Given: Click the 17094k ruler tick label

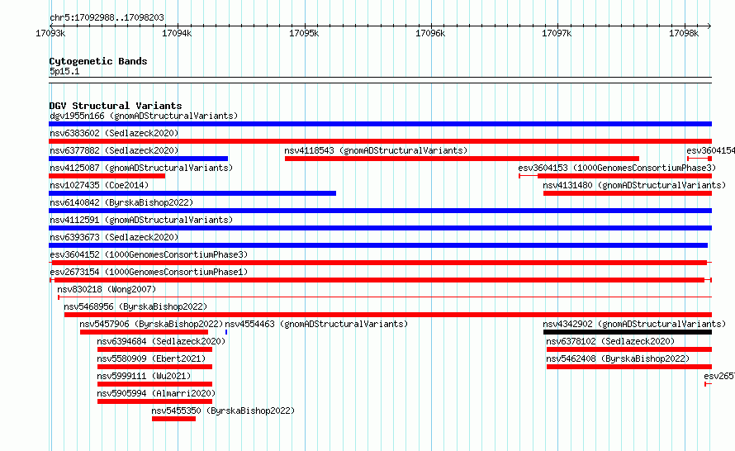Looking at the screenshot, I should 177,33.
